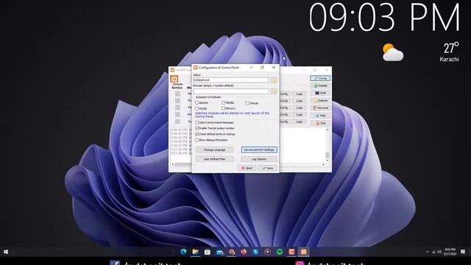The image size is (471, 265).
Task: Tick the Apache autostart checkbox
Action: pos(197,103)
